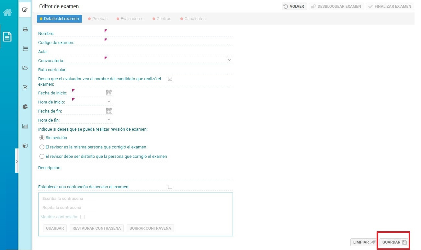
Task: Open the document icon in left sidebar
Action: [7, 36]
